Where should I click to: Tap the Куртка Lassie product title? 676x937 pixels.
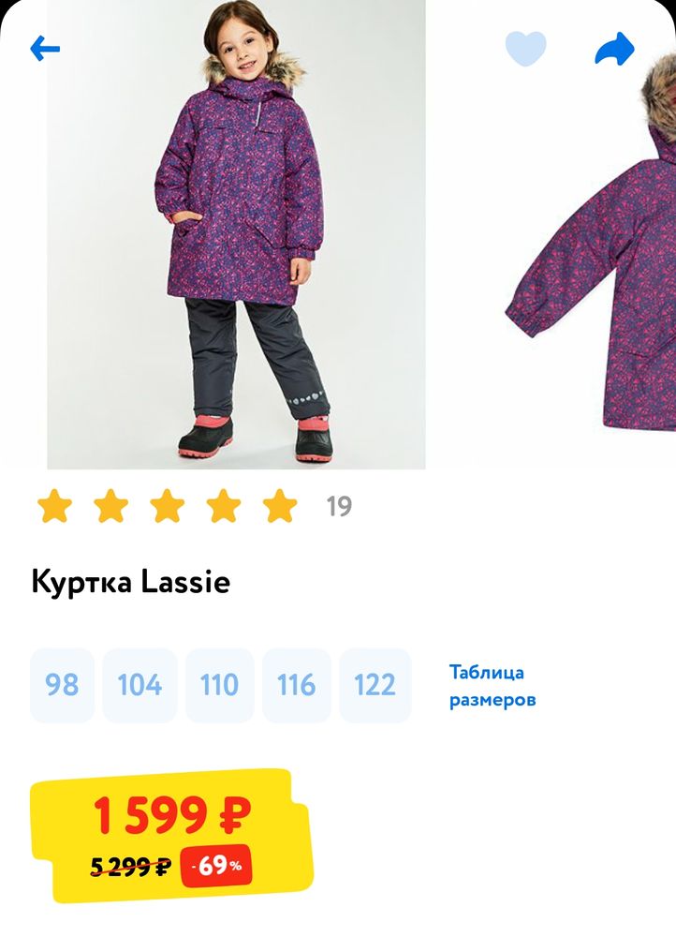131,582
